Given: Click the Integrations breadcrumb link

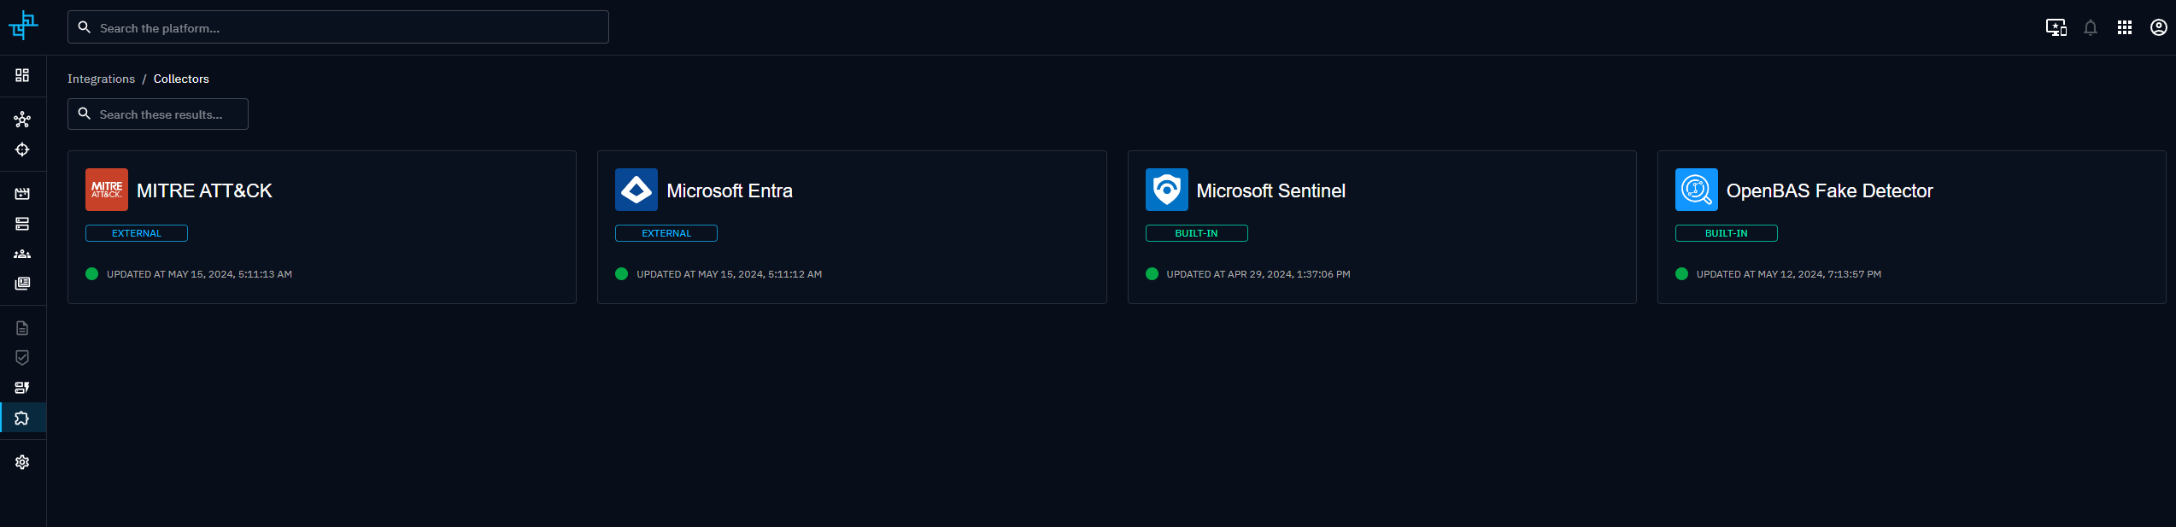Looking at the screenshot, I should 101,79.
